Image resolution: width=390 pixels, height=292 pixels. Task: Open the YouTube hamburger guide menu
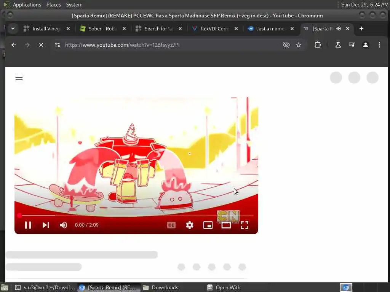click(19, 78)
